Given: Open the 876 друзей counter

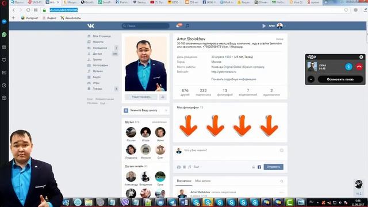Looking at the screenshot, I should pyautogui.click(x=185, y=92).
